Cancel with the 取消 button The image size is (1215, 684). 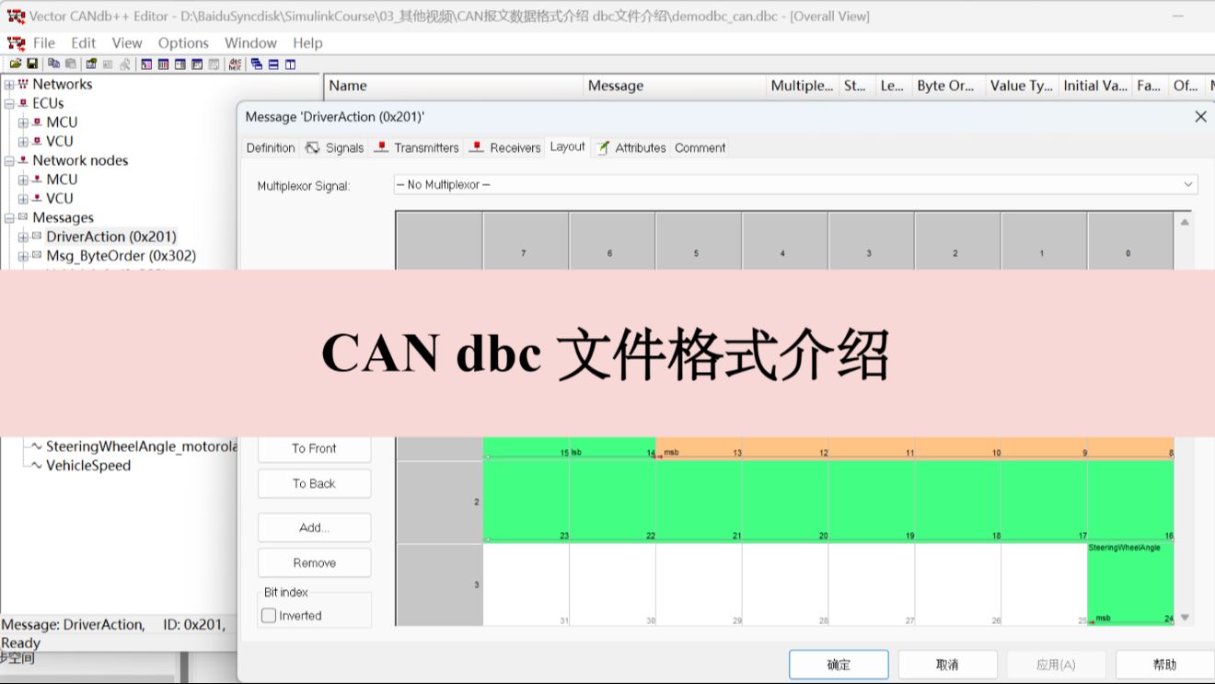click(x=947, y=664)
